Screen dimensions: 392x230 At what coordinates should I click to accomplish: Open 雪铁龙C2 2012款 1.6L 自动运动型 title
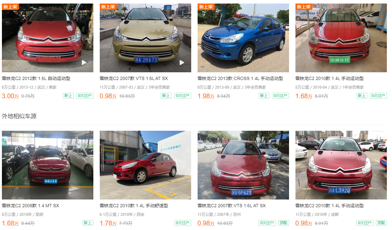pyautogui.click(x=36, y=78)
